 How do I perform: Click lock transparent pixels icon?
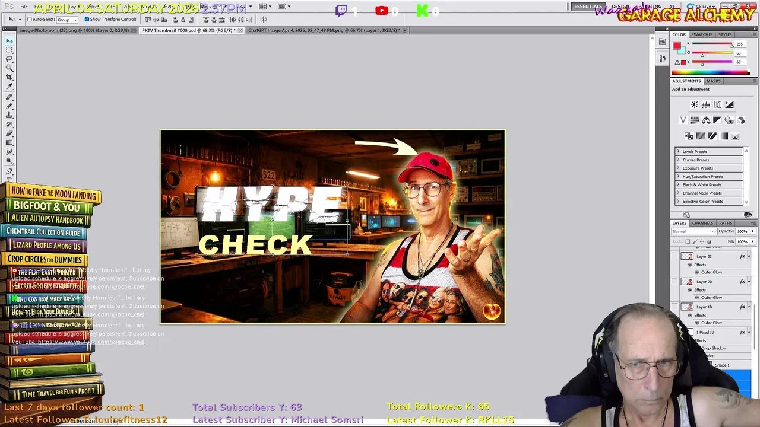click(689, 241)
